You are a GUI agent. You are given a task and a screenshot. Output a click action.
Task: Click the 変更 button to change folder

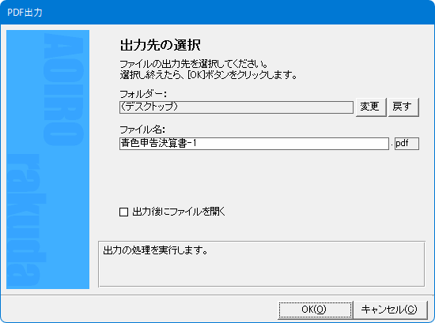coord(371,107)
